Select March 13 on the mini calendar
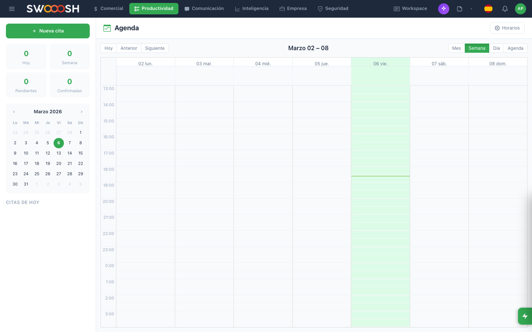The image size is (532, 332). tap(58, 153)
